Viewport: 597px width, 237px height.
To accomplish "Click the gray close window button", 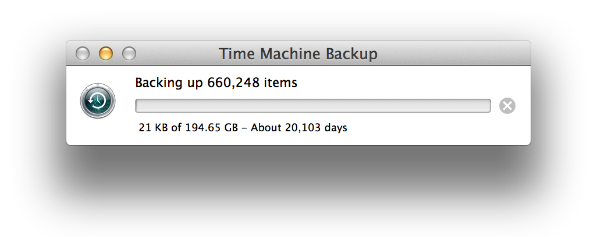I will (x=83, y=53).
